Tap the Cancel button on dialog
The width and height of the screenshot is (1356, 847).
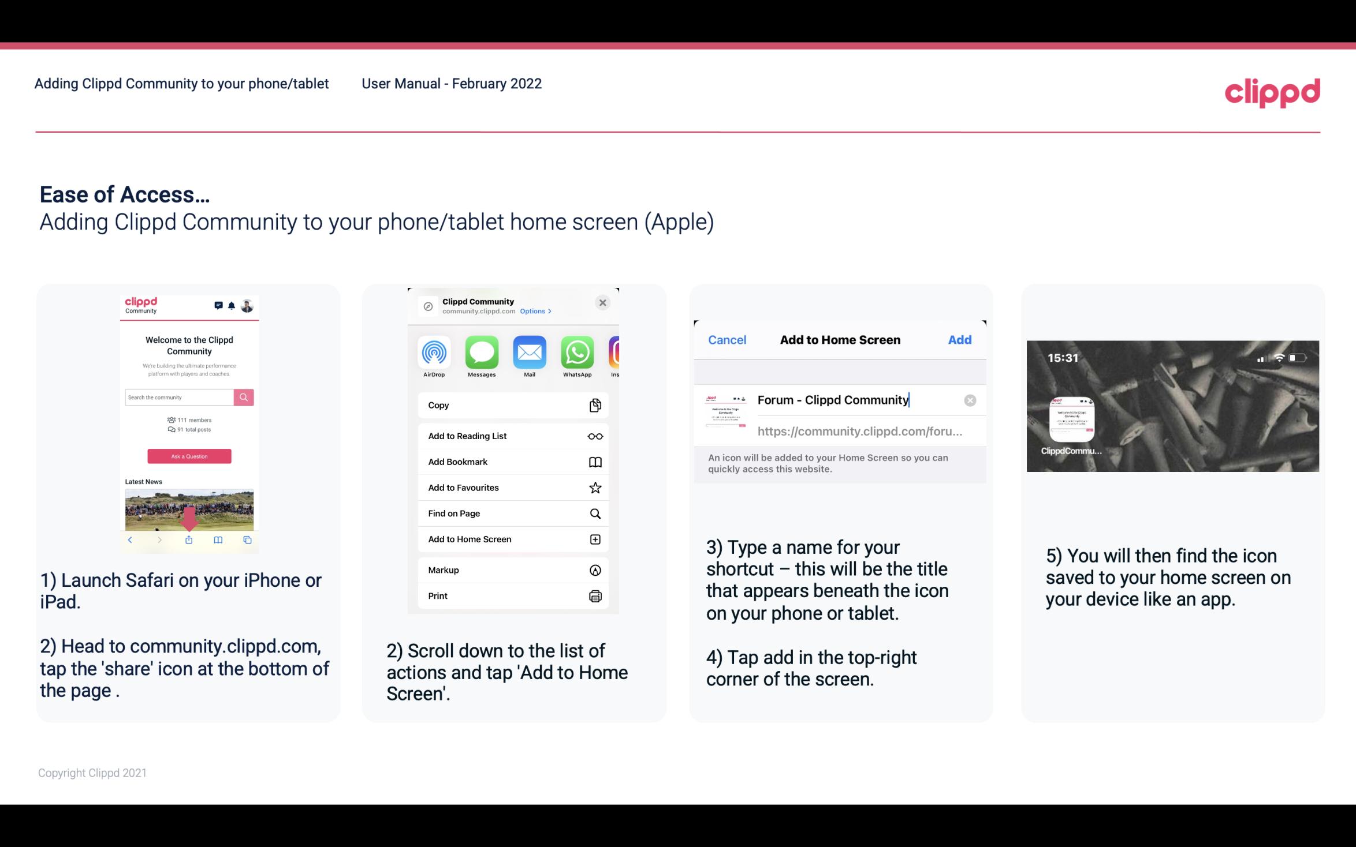727,339
